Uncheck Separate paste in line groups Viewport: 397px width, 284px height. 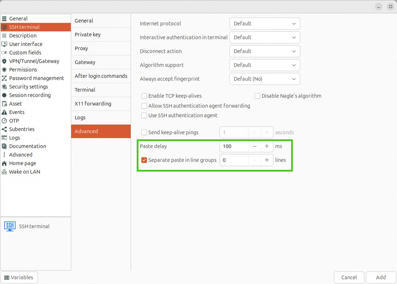pyautogui.click(x=144, y=160)
